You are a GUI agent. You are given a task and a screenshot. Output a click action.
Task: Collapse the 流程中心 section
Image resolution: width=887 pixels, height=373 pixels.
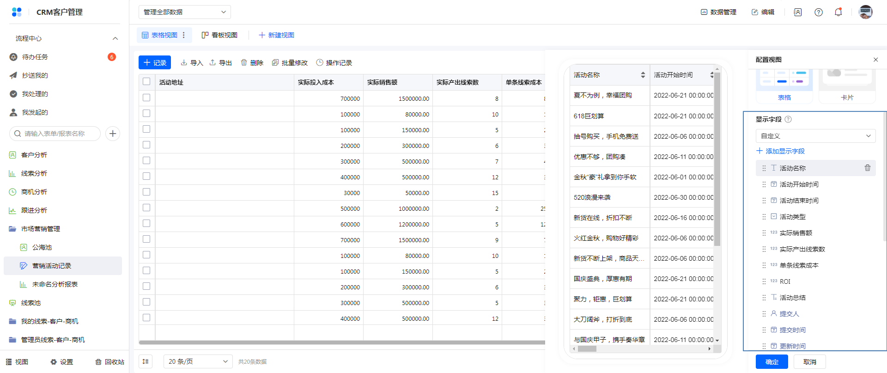[x=115, y=38]
